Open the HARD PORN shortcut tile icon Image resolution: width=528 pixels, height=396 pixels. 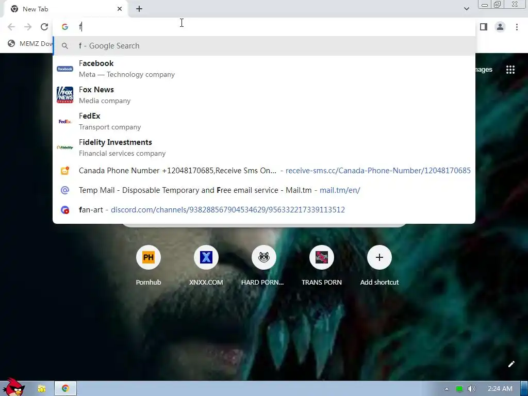tap(263, 257)
